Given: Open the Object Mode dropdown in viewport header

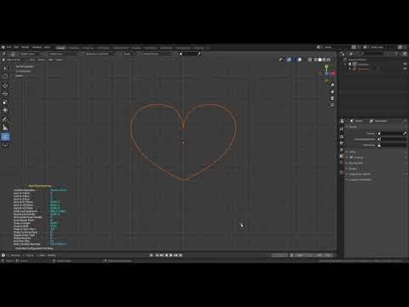Looking at the screenshot, I should (x=14, y=60).
